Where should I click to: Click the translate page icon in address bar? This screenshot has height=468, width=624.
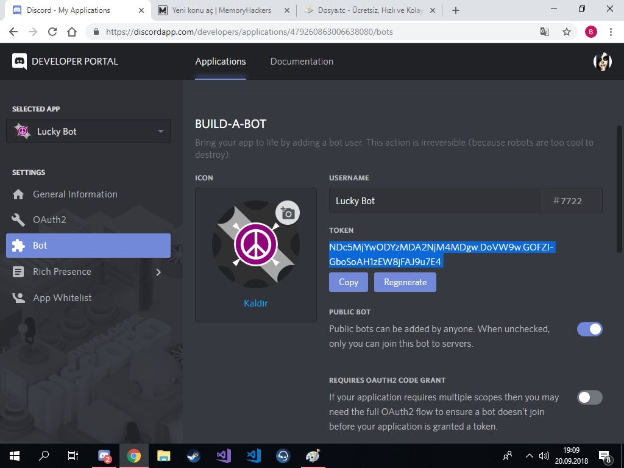544,32
